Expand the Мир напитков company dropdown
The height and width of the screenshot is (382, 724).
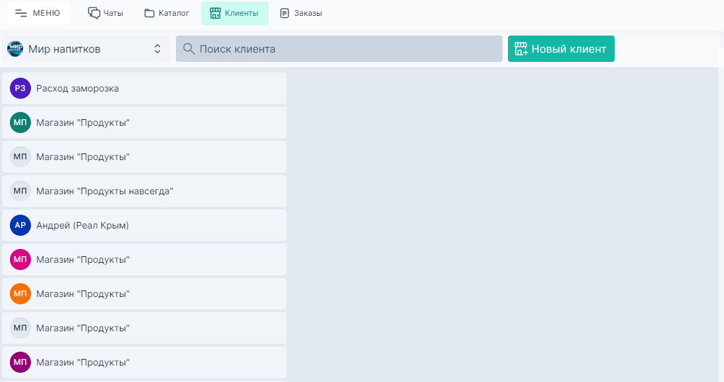click(x=157, y=49)
